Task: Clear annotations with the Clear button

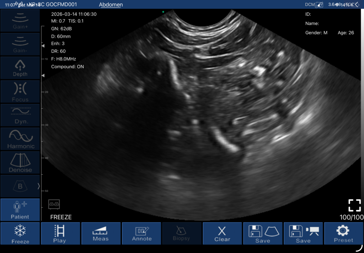Action: (x=223, y=233)
